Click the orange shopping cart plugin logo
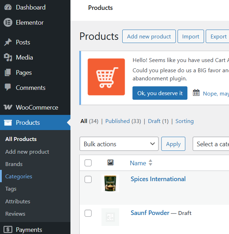The width and height of the screenshot is (229, 234). (x=106, y=77)
